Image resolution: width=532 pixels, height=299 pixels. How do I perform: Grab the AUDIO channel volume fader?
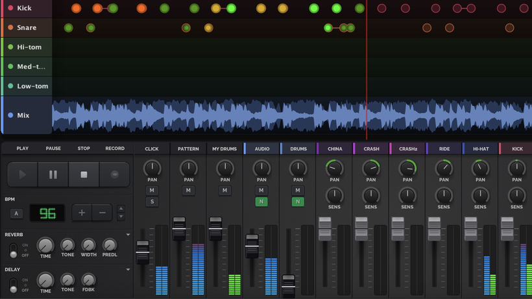point(252,246)
